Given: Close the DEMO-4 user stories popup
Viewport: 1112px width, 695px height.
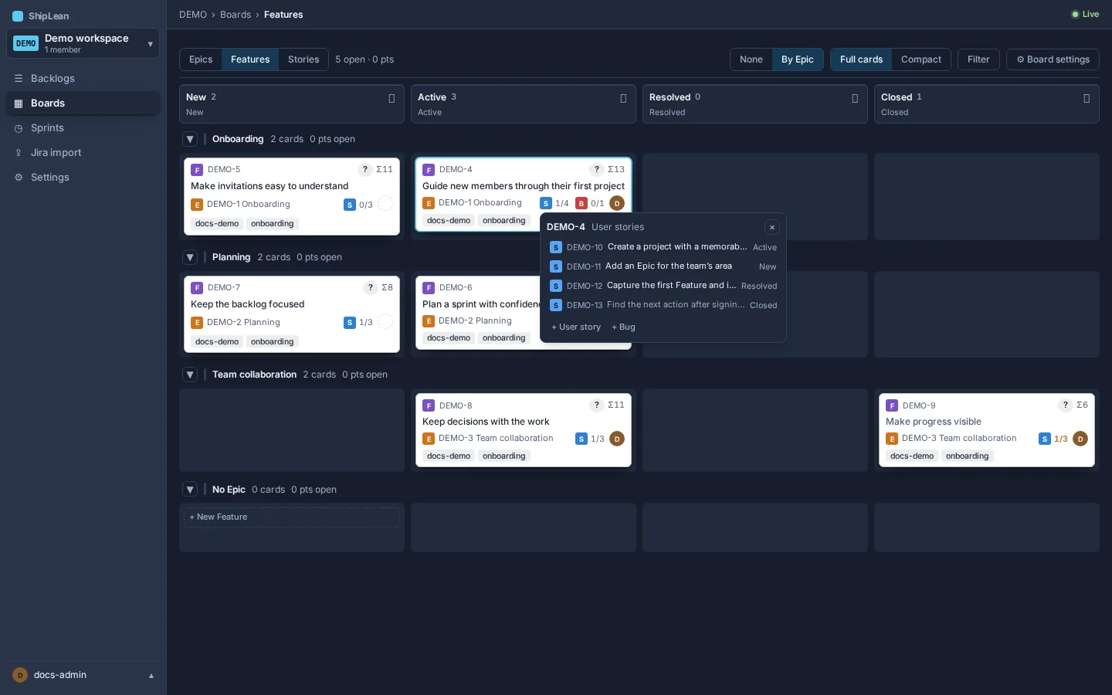Looking at the screenshot, I should point(771,227).
